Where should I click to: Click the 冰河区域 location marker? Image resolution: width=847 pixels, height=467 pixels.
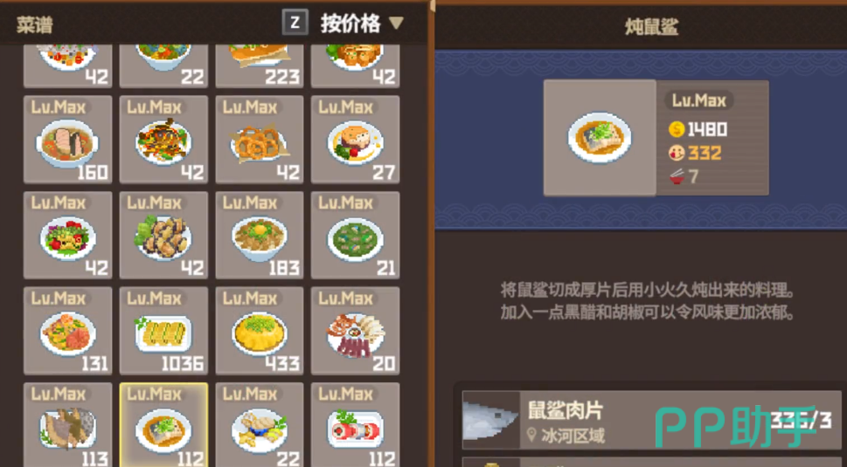pyautogui.click(x=566, y=436)
